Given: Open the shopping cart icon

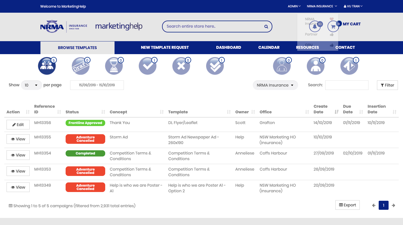Looking at the screenshot, I should point(333,27).
